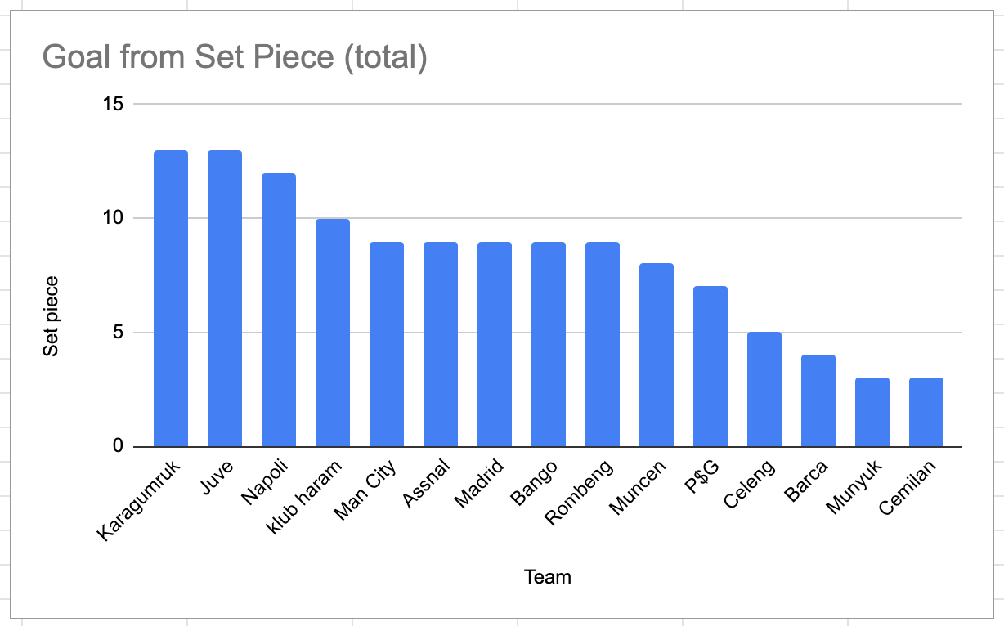Image resolution: width=1004 pixels, height=626 pixels.
Task: Select the Napoli bar
Action: coord(279,311)
